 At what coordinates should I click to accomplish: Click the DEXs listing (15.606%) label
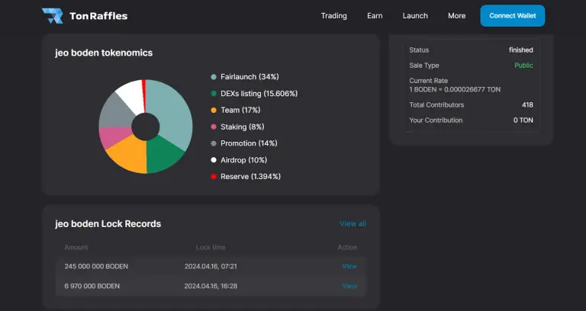tap(259, 93)
